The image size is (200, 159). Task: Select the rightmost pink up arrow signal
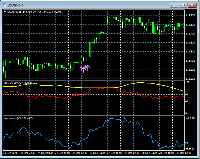pyautogui.click(x=88, y=68)
